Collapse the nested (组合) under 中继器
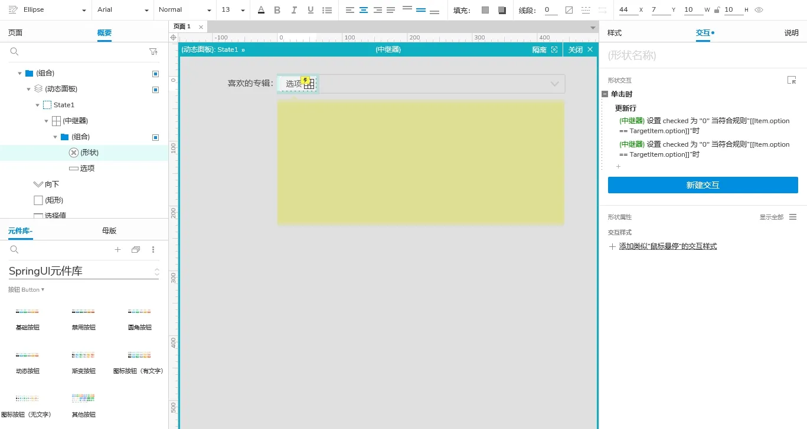This screenshot has height=429, width=807. pos(55,137)
